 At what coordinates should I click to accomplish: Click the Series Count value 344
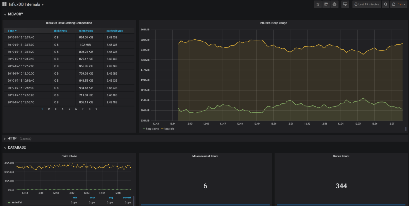(341, 186)
